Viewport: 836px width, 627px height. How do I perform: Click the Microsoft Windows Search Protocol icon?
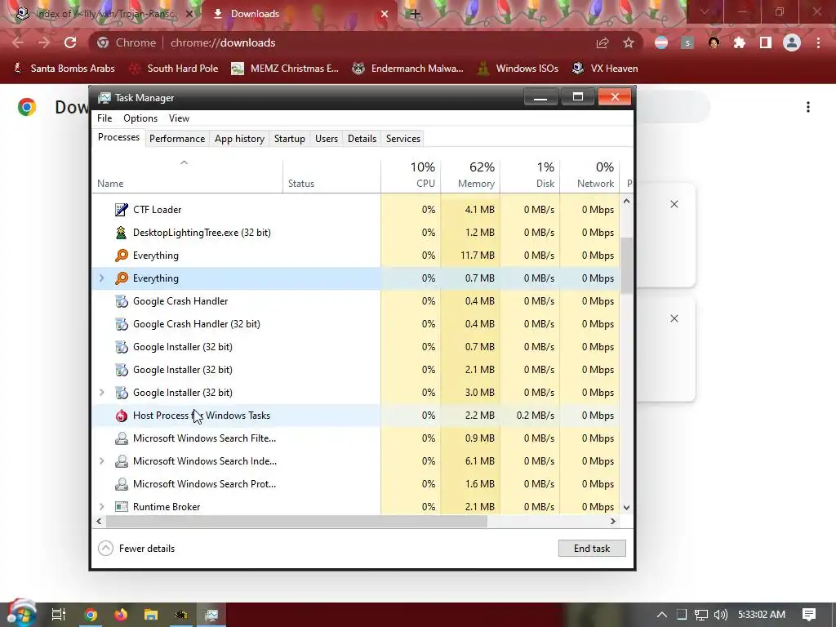tap(122, 484)
